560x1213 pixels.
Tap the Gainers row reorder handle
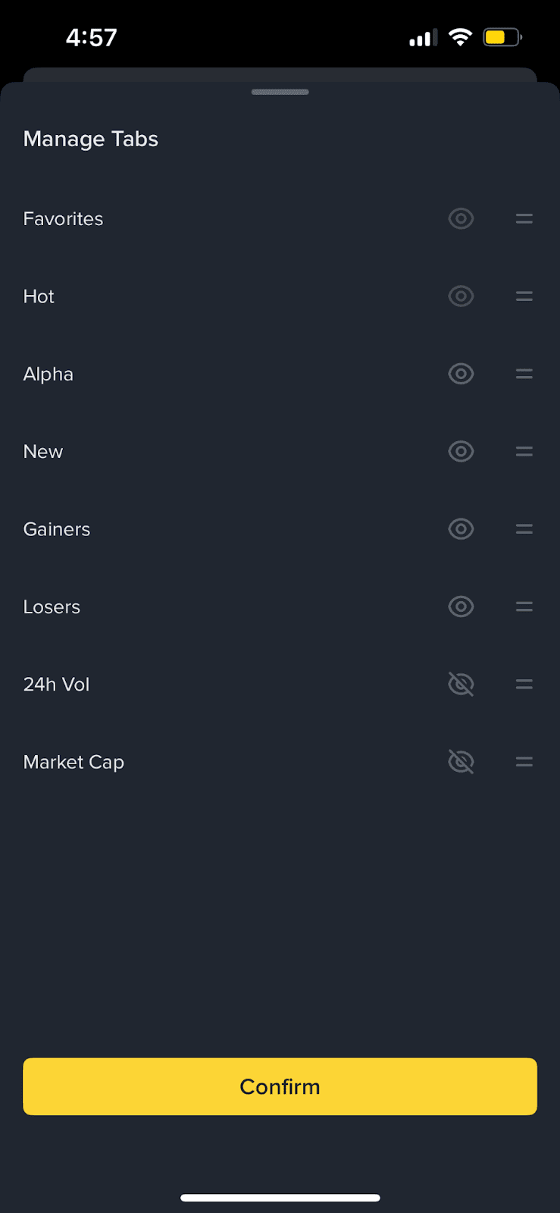click(524, 529)
